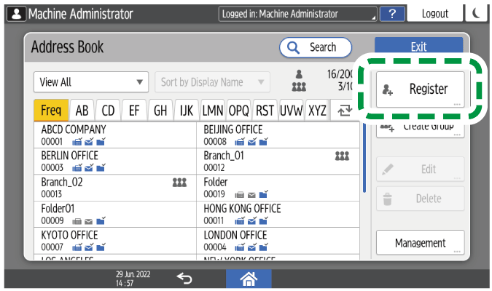The width and height of the screenshot is (492, 291).
Task: Click the blue help question mark icon
Action: (392, 14)
